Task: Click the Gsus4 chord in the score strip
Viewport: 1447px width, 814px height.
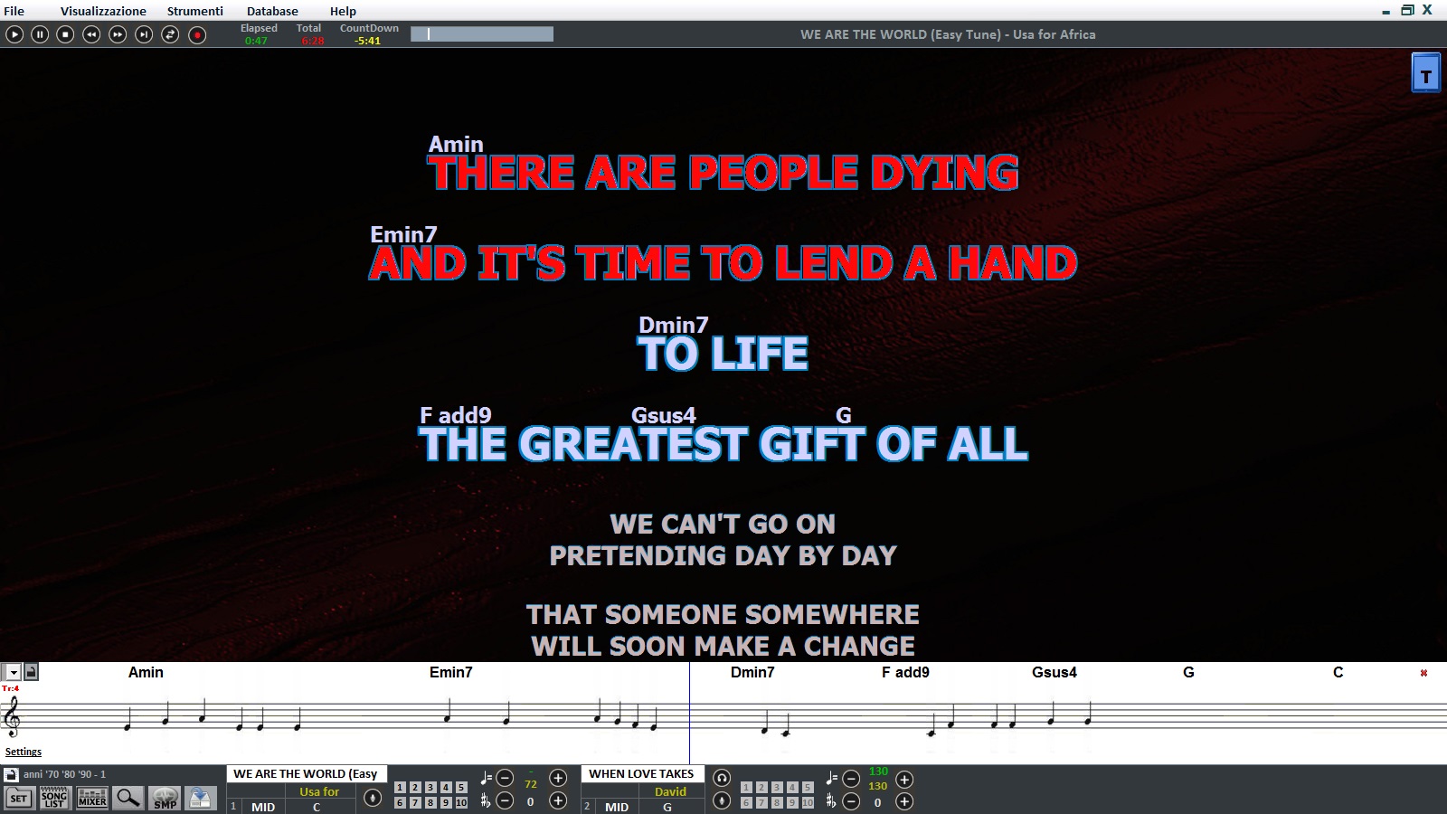Action: point(1055,672)
